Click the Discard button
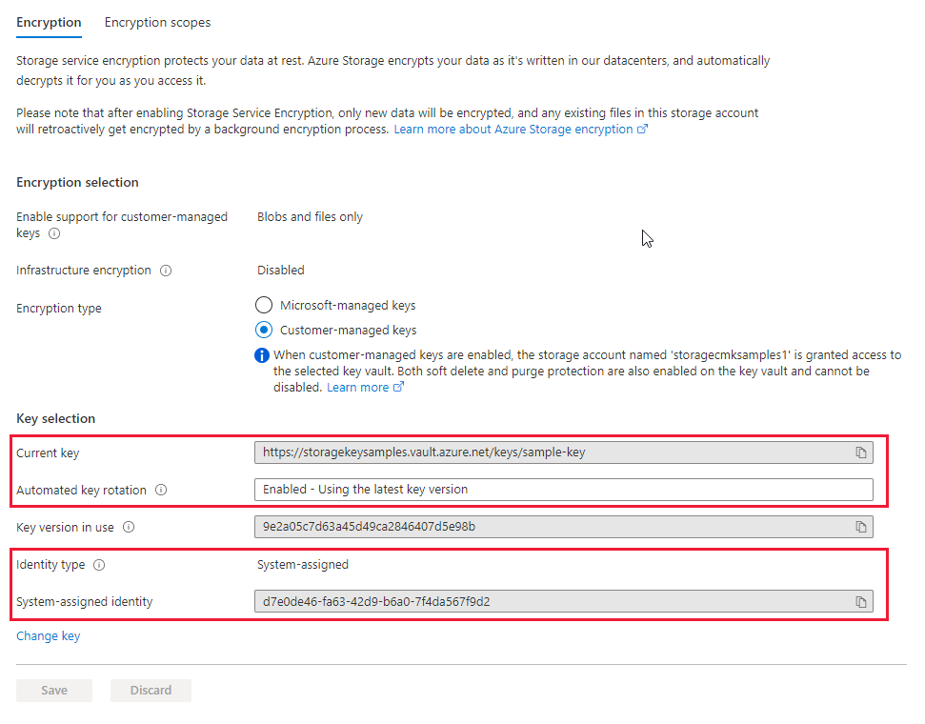The width and height of the screenshot is (925, 724). click(x=151, y=691)
